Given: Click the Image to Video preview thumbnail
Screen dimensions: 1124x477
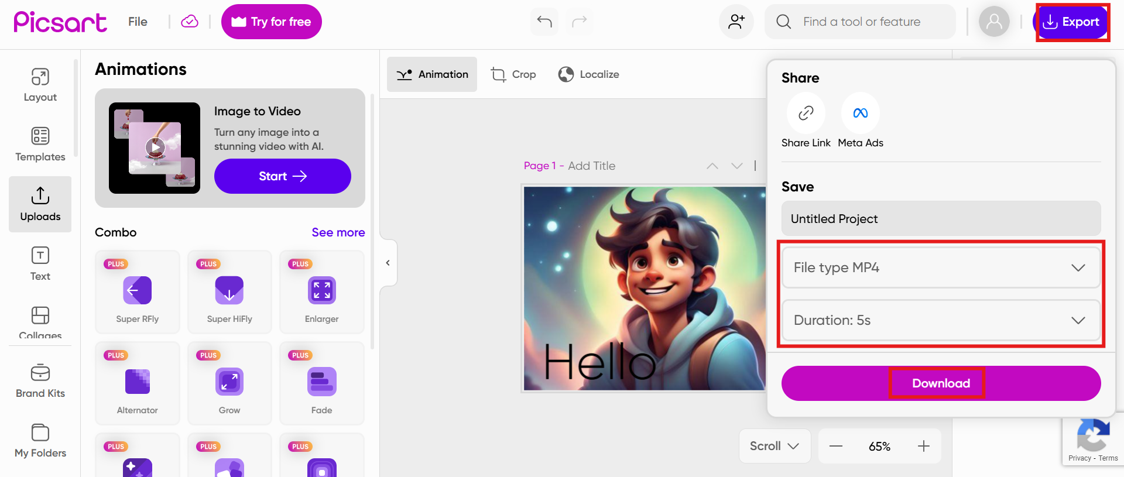Looking at the screenshot, I should pos(155,148).
